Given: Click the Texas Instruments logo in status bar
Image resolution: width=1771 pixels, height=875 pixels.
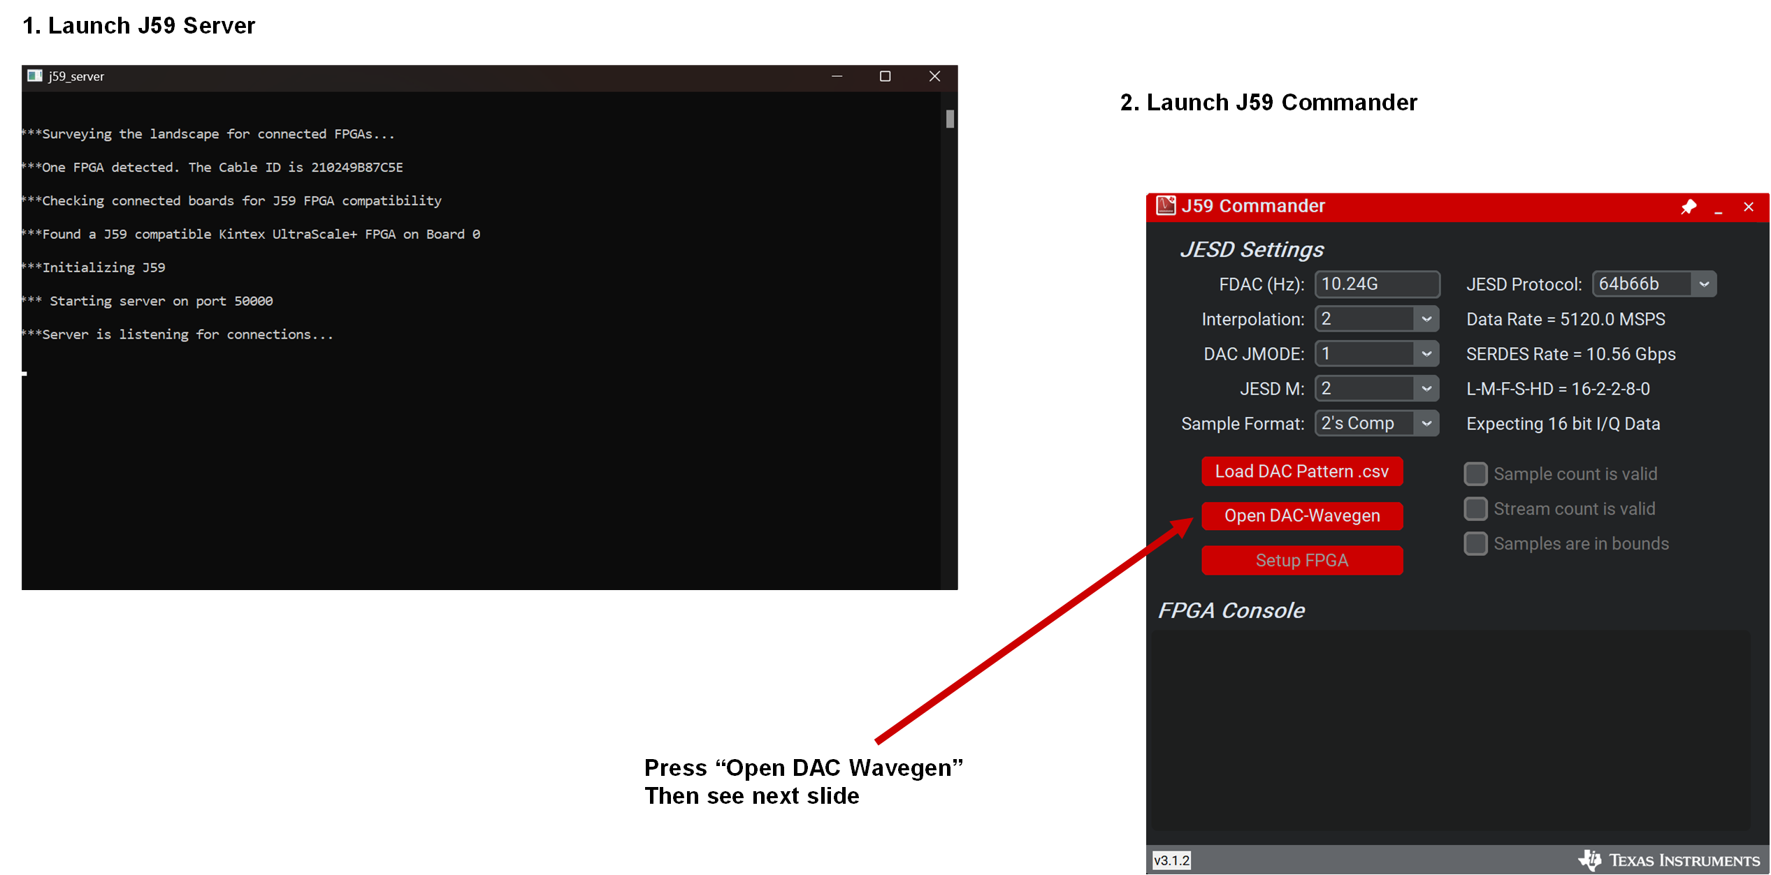Looking at the screenshot, I should click(1670, 860).
